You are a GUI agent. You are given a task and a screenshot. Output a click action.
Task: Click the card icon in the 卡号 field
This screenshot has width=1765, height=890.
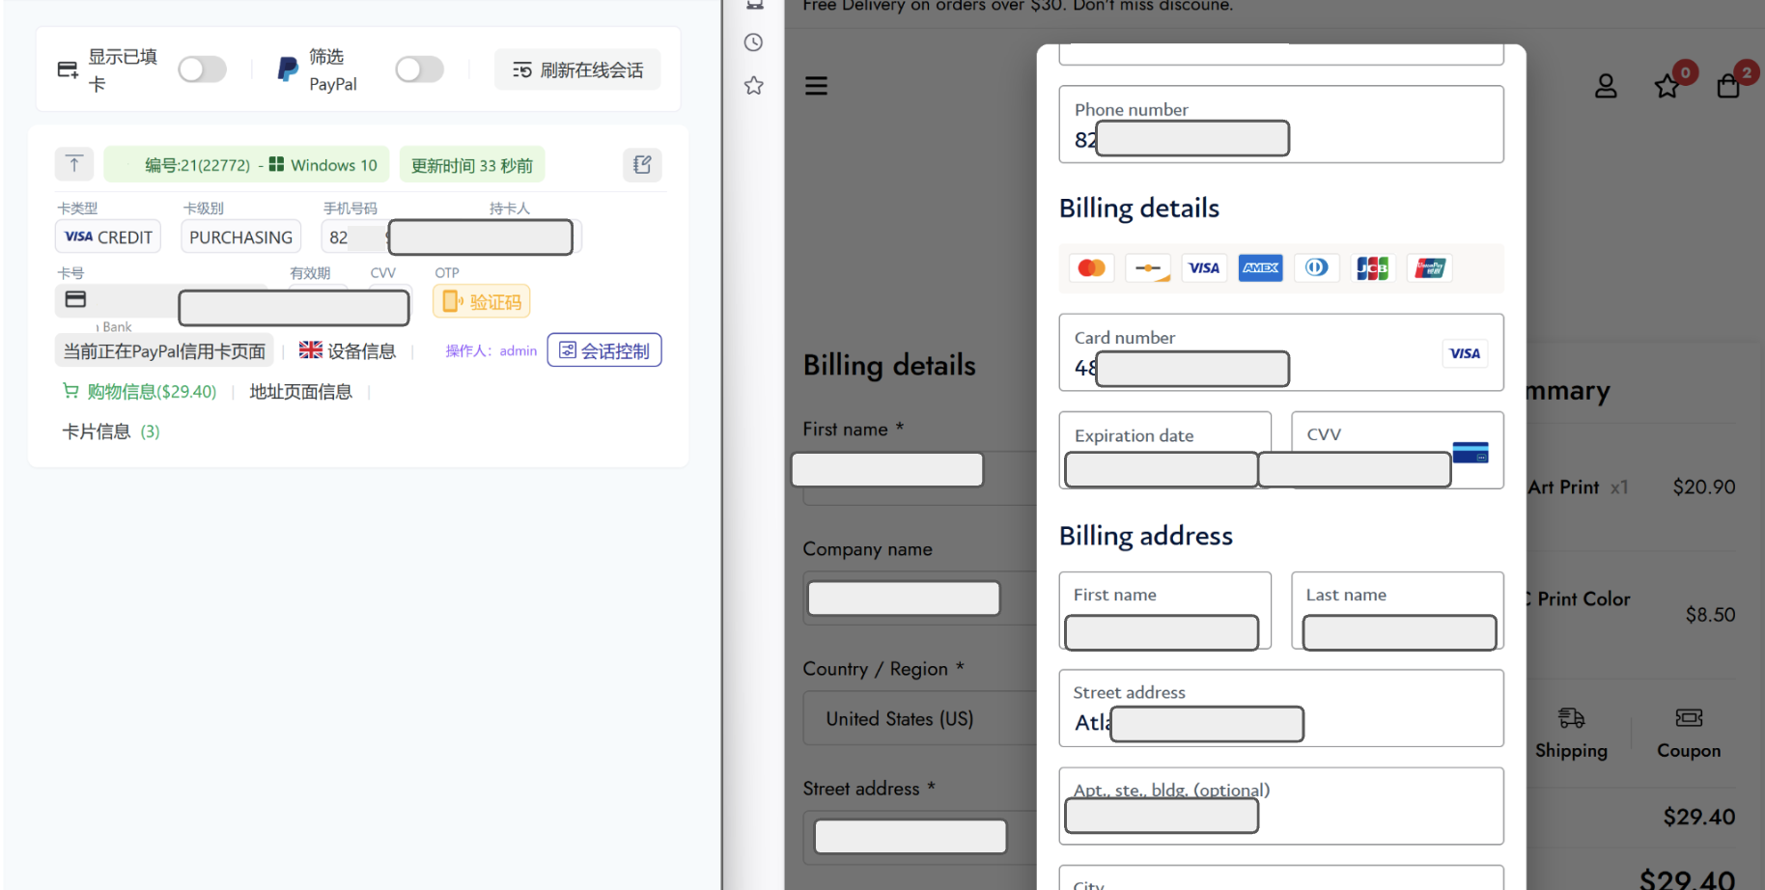[75, 299]
